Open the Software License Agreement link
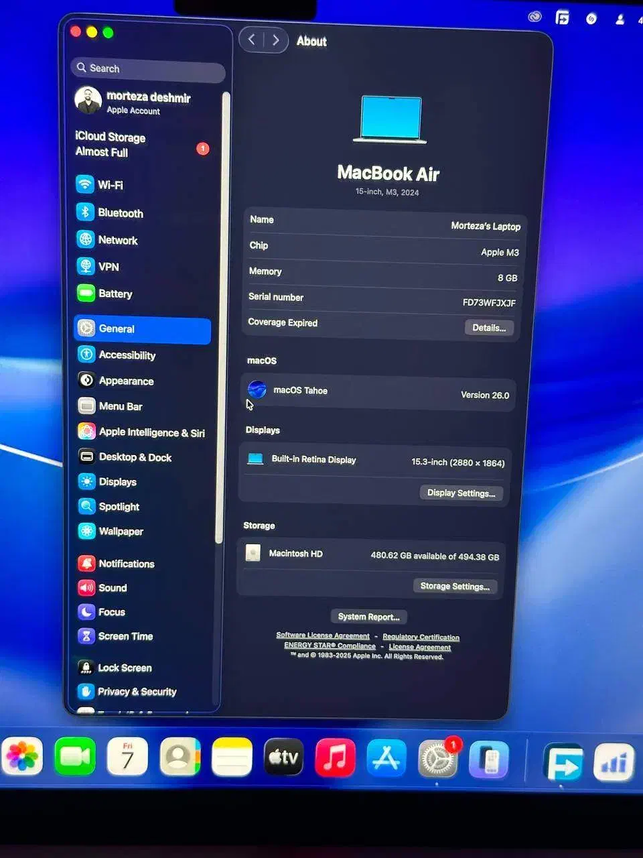 tap(322, 635)
